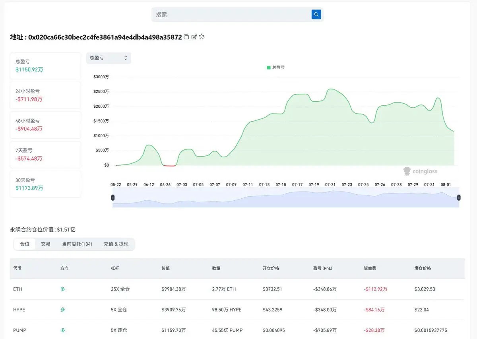
Task: Click the 永续合约仓位价值 :$1.51亿 text
Action: pos(43,229)
